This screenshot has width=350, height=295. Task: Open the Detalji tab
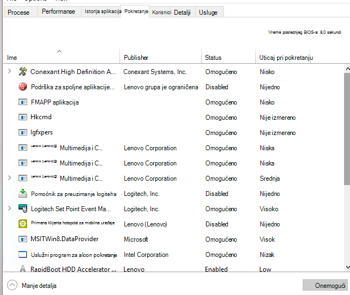[182, 12]
